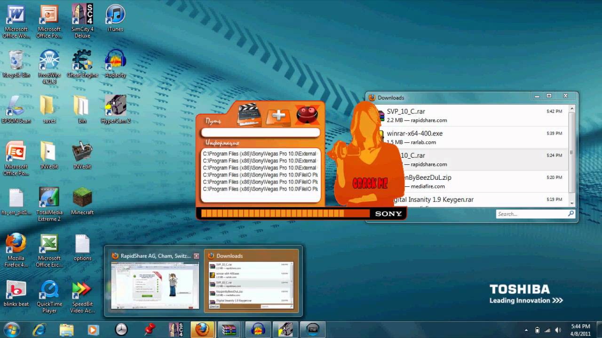
Task: Open the Microsoft Office Excel desktop shortcut
Action: coord(49,251)
